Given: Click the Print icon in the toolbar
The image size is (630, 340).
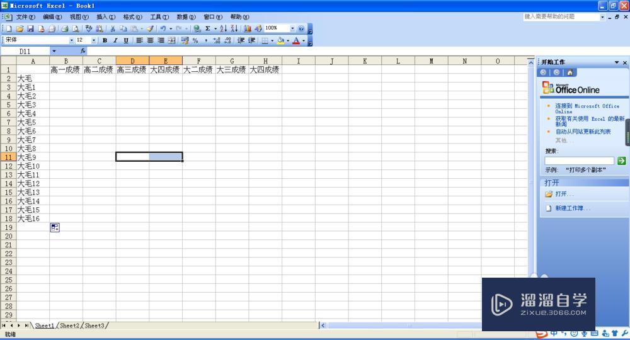Looking at the screenshot, I should (x=64, y=29).
